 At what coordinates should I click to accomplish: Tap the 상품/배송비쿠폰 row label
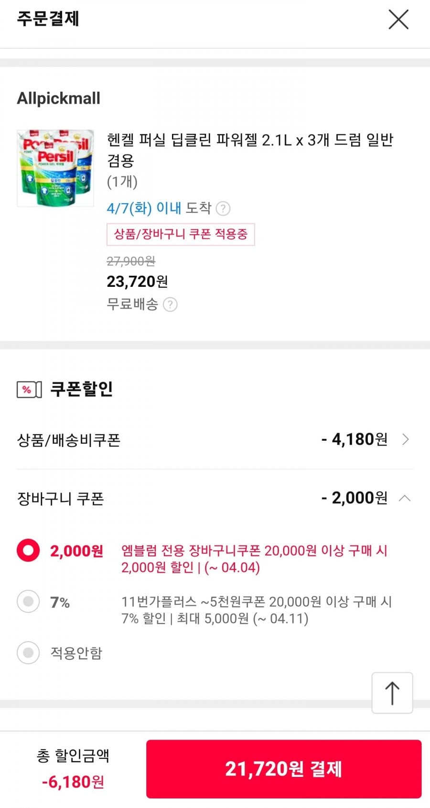click(69, 440)
